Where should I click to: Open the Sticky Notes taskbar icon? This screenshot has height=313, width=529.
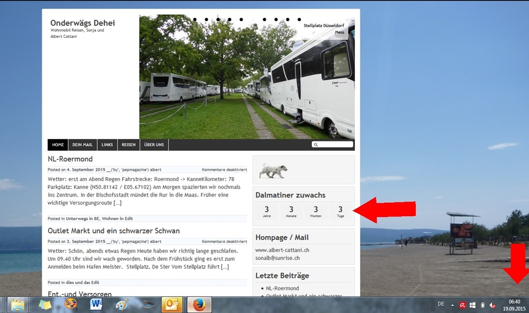[45, 305]
